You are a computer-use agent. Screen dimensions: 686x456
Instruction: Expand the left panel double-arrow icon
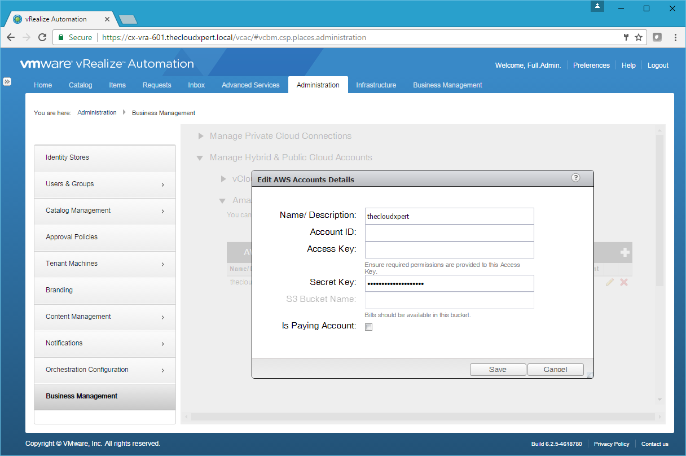(7, 81)
